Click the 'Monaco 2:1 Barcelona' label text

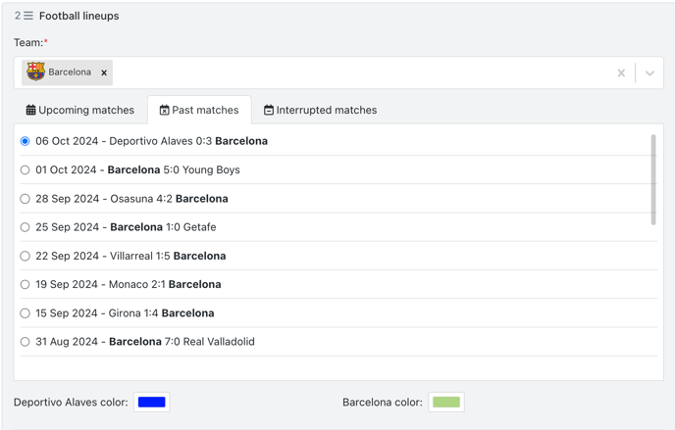165,284
